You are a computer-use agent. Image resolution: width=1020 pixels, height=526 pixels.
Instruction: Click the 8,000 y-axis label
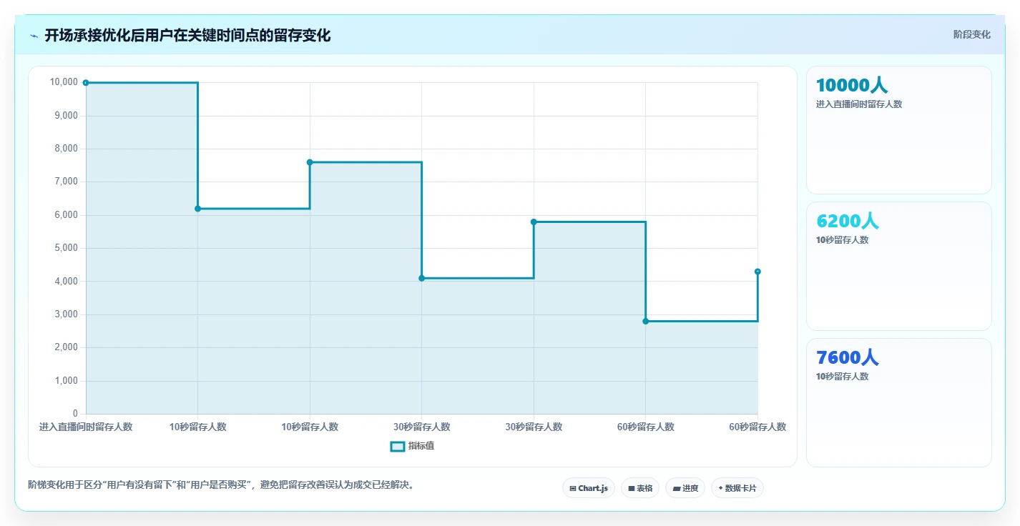[66, 149]
